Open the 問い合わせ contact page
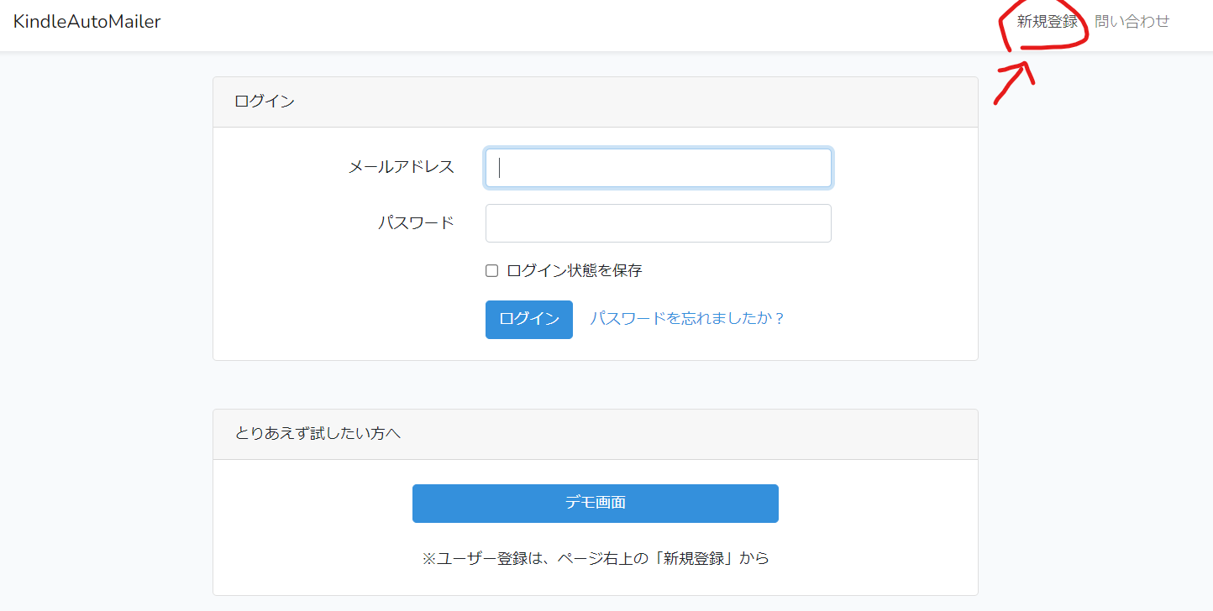 point(1132,22)
